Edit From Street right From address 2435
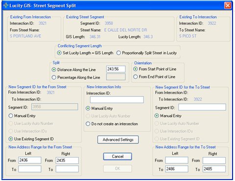The image size is (235, 181). coord(67,160)
